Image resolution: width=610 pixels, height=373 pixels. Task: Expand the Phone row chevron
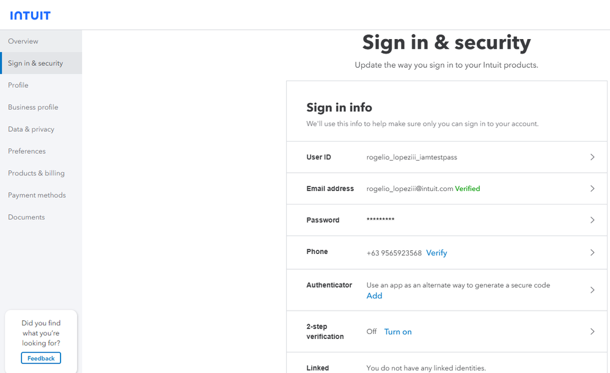tap(592, 252)
